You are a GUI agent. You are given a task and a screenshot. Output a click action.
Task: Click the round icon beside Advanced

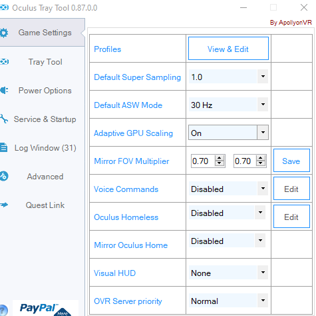pos(4,176)
